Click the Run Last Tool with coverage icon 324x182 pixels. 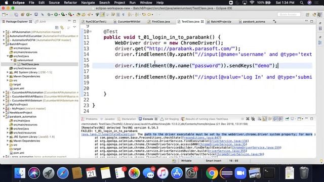click(63, 15)
